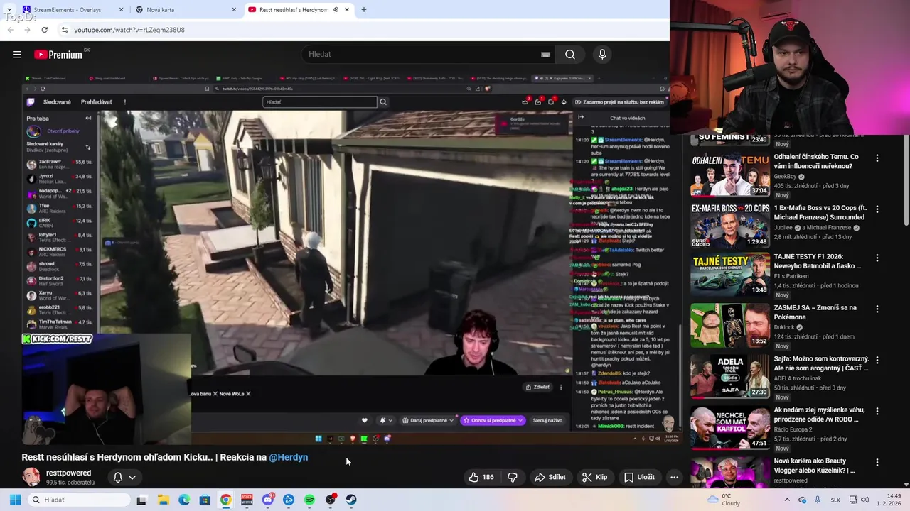This screenshot has width=910, height=511.
Task: Open options for Ak nedám zlej myšlienke video
Action: (x=877, y=411)
